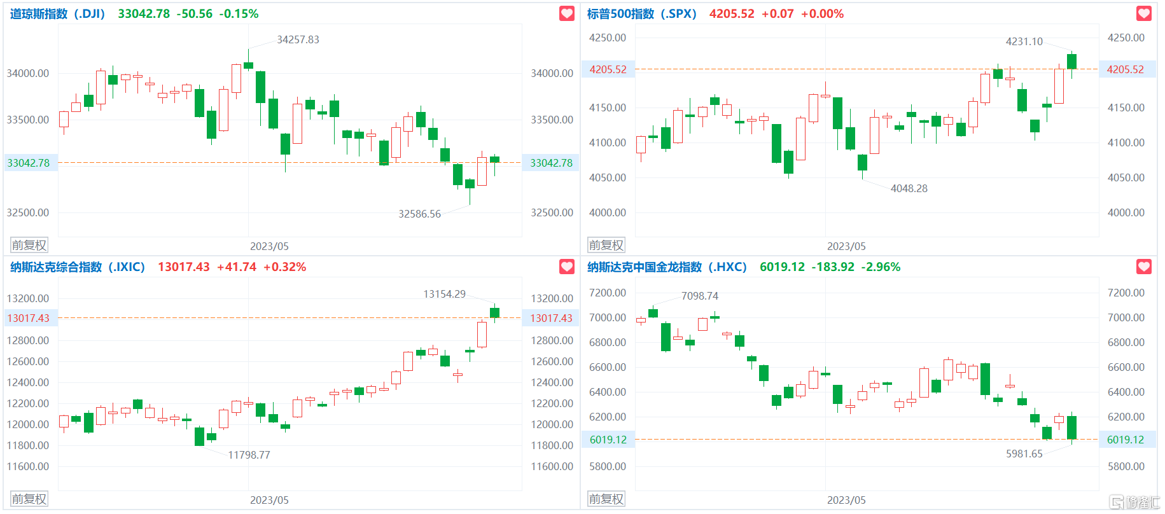
Task: Open the 前复权 selector on S&P 500 chart
Action: click(x=606, y=245)
